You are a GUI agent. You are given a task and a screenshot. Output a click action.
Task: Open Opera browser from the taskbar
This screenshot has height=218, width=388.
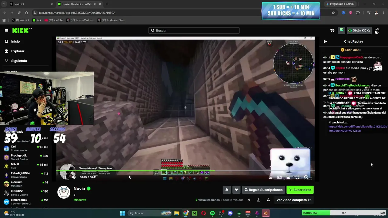203,213
